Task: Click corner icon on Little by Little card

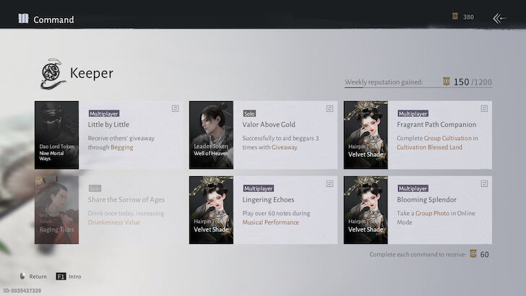Action: [175, 109]
